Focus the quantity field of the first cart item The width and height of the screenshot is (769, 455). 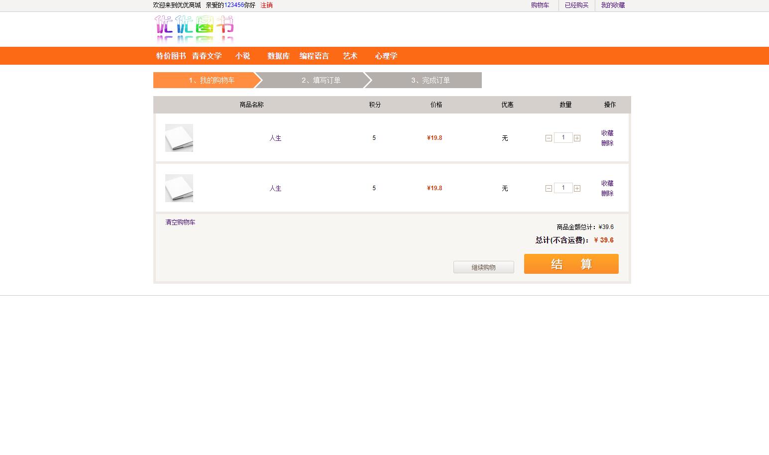[563, 137]
